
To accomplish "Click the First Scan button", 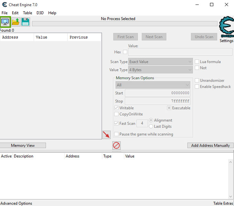I will (x=126, y=37).
